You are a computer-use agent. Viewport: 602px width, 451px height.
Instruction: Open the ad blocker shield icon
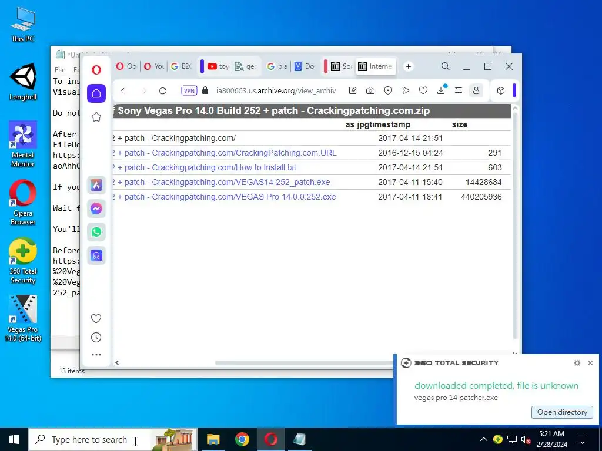coord(388,90)
